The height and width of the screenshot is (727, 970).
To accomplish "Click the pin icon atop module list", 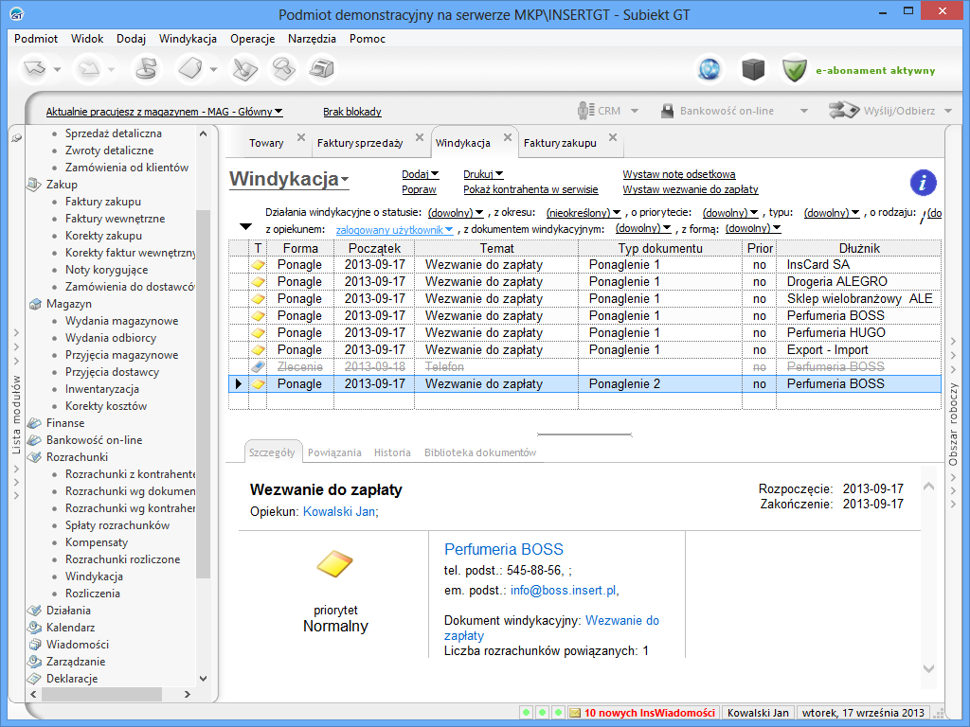I will coord(16,138).
